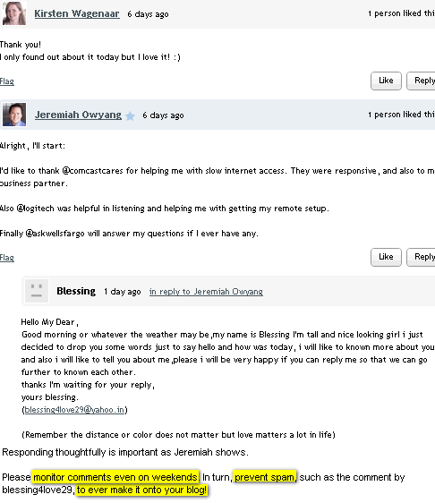This screenshot has height=503, width=435.
Task: Like Jeremiah Owyang's comment
Action: click(386, 257)
